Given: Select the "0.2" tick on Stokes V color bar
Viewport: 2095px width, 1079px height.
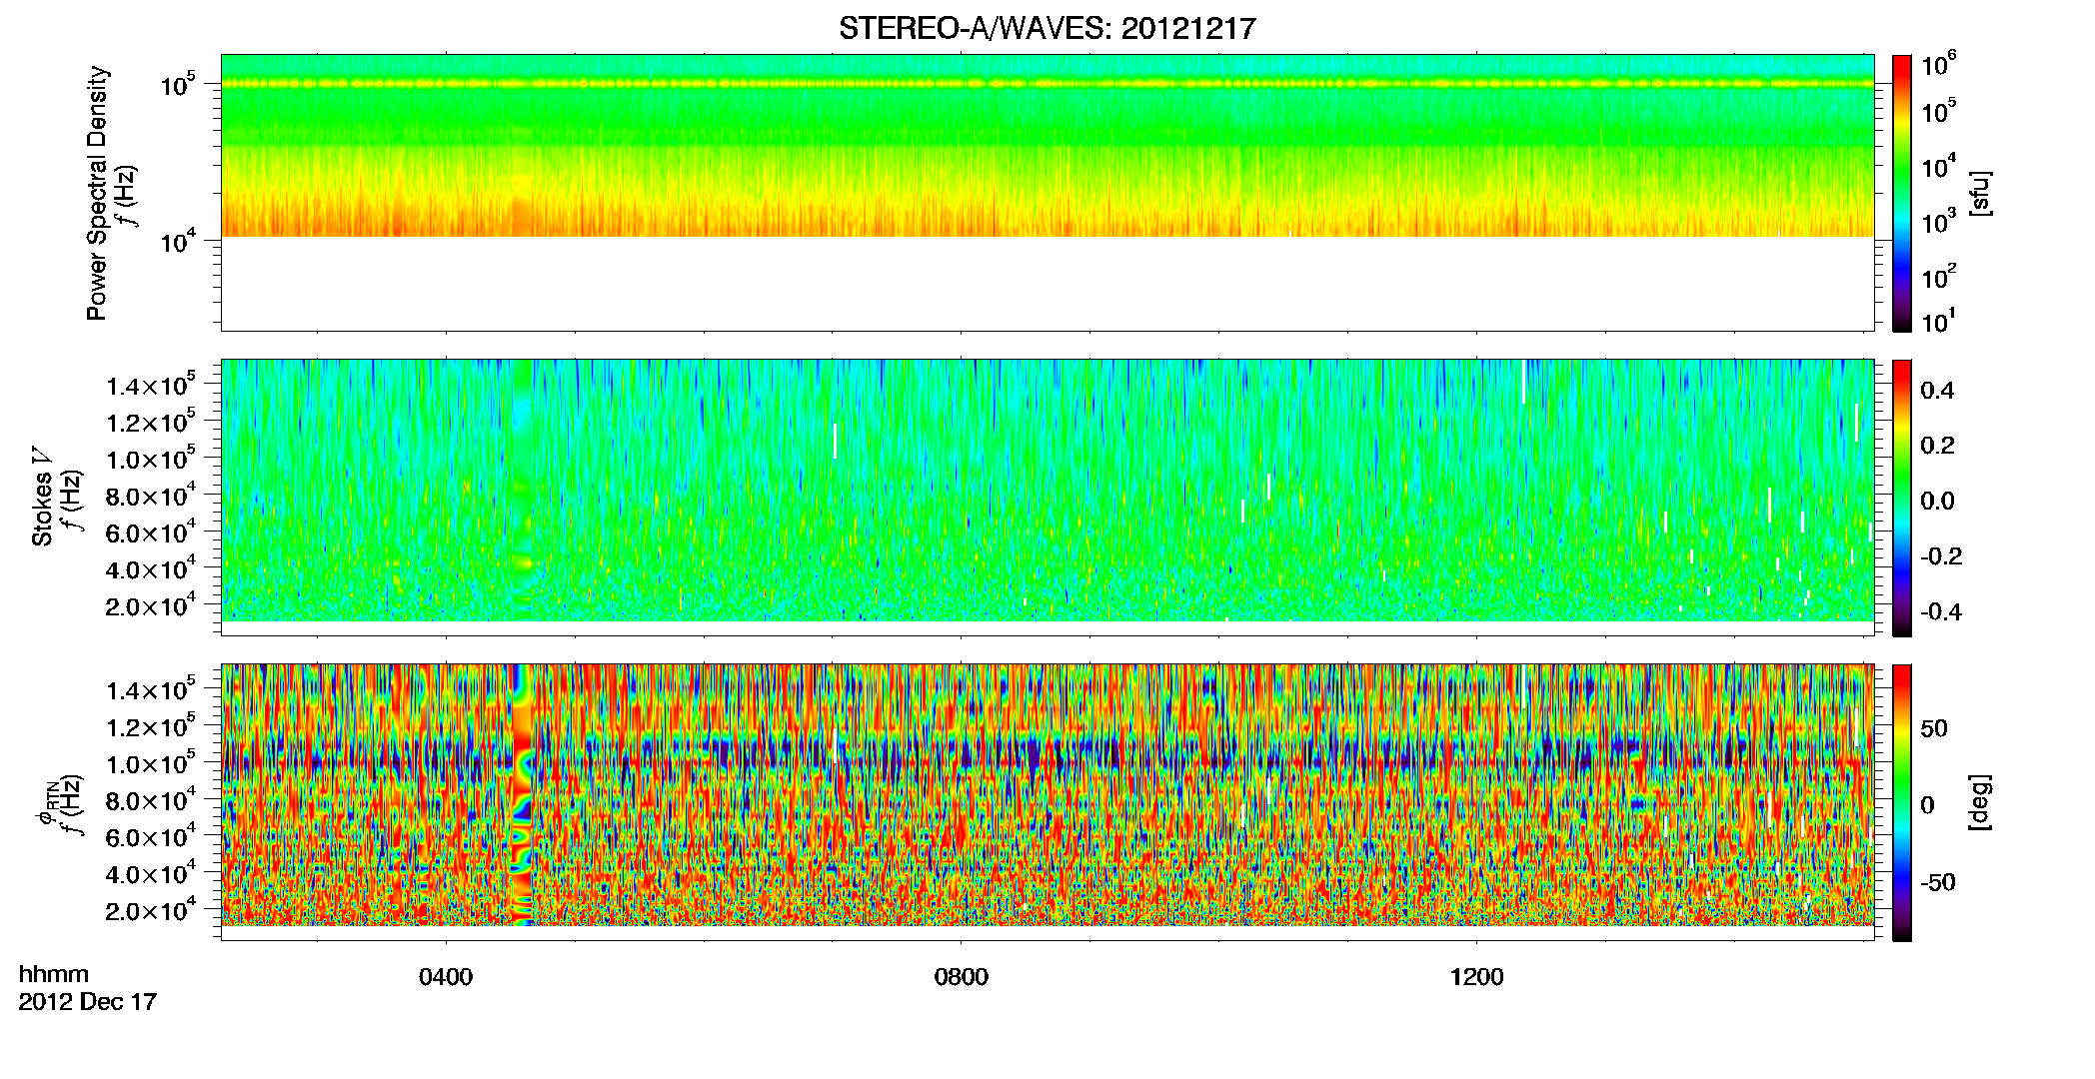Looking at the screenshot, I should point(1937,445).
